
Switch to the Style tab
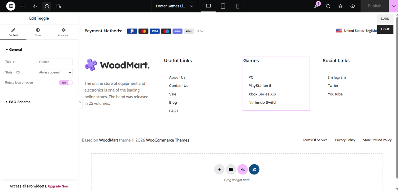pyautogui.click(x=38, y=32)
